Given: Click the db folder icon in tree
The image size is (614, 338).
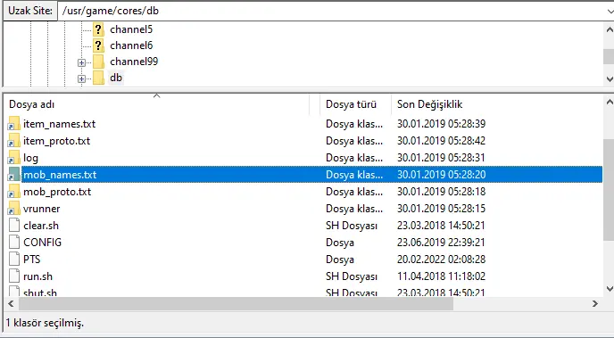Looking at the screenshot, I should pos(98,78).
